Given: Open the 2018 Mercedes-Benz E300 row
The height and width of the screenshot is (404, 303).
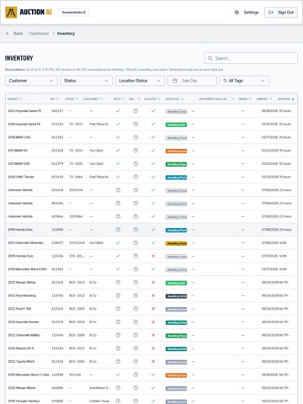Looking at the screenshot, I should (151, 269).
